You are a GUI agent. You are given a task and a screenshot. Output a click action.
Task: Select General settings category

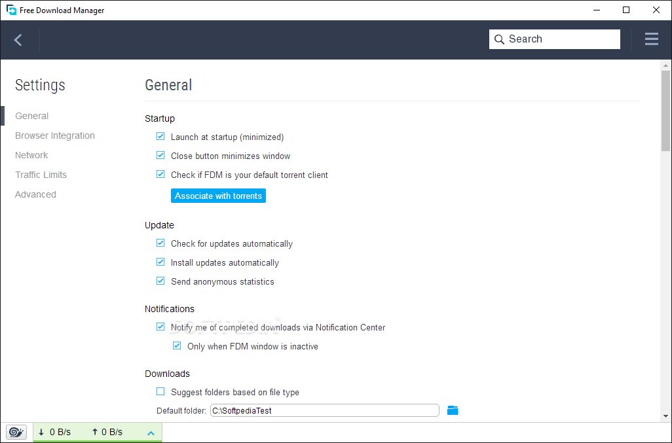point(31,116)
